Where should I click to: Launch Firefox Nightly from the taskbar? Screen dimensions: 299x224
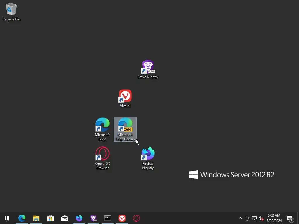[79, 218]
